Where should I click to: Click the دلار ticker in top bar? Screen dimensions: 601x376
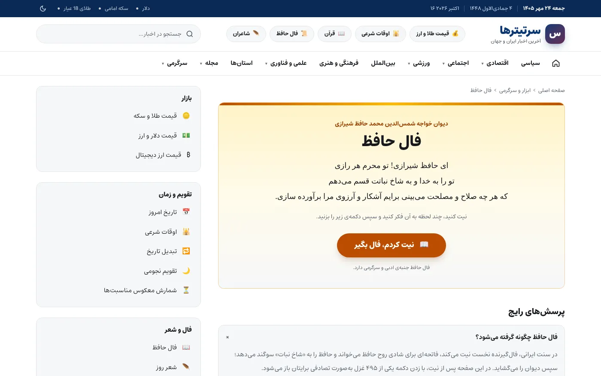pyautogui.click(x=146, y=9)
